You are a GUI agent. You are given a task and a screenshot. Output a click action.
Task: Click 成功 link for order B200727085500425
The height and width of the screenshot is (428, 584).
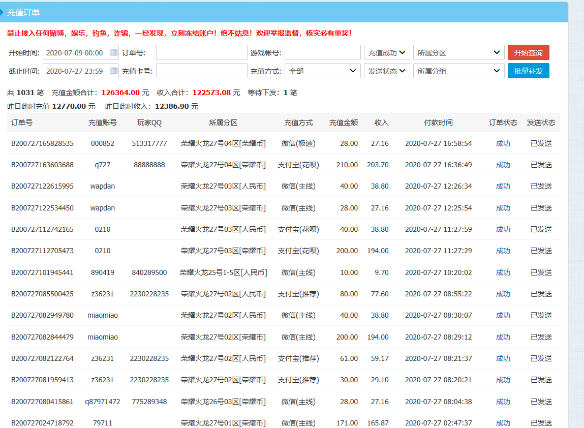(x=503, y=294)
